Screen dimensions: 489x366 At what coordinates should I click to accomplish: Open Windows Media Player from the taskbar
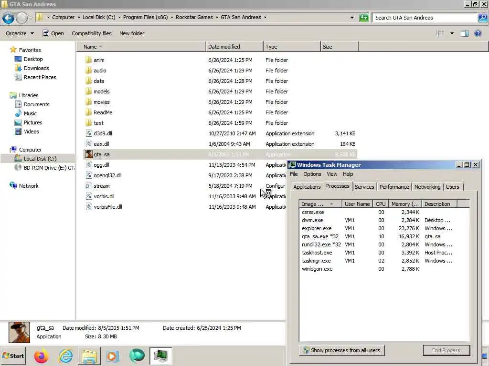(113, 356)
